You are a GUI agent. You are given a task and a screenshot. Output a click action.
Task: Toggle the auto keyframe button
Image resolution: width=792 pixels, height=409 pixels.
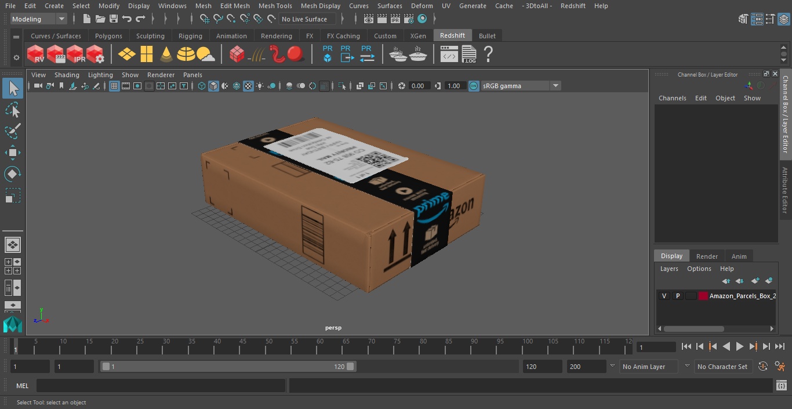[x=763, y=367]
